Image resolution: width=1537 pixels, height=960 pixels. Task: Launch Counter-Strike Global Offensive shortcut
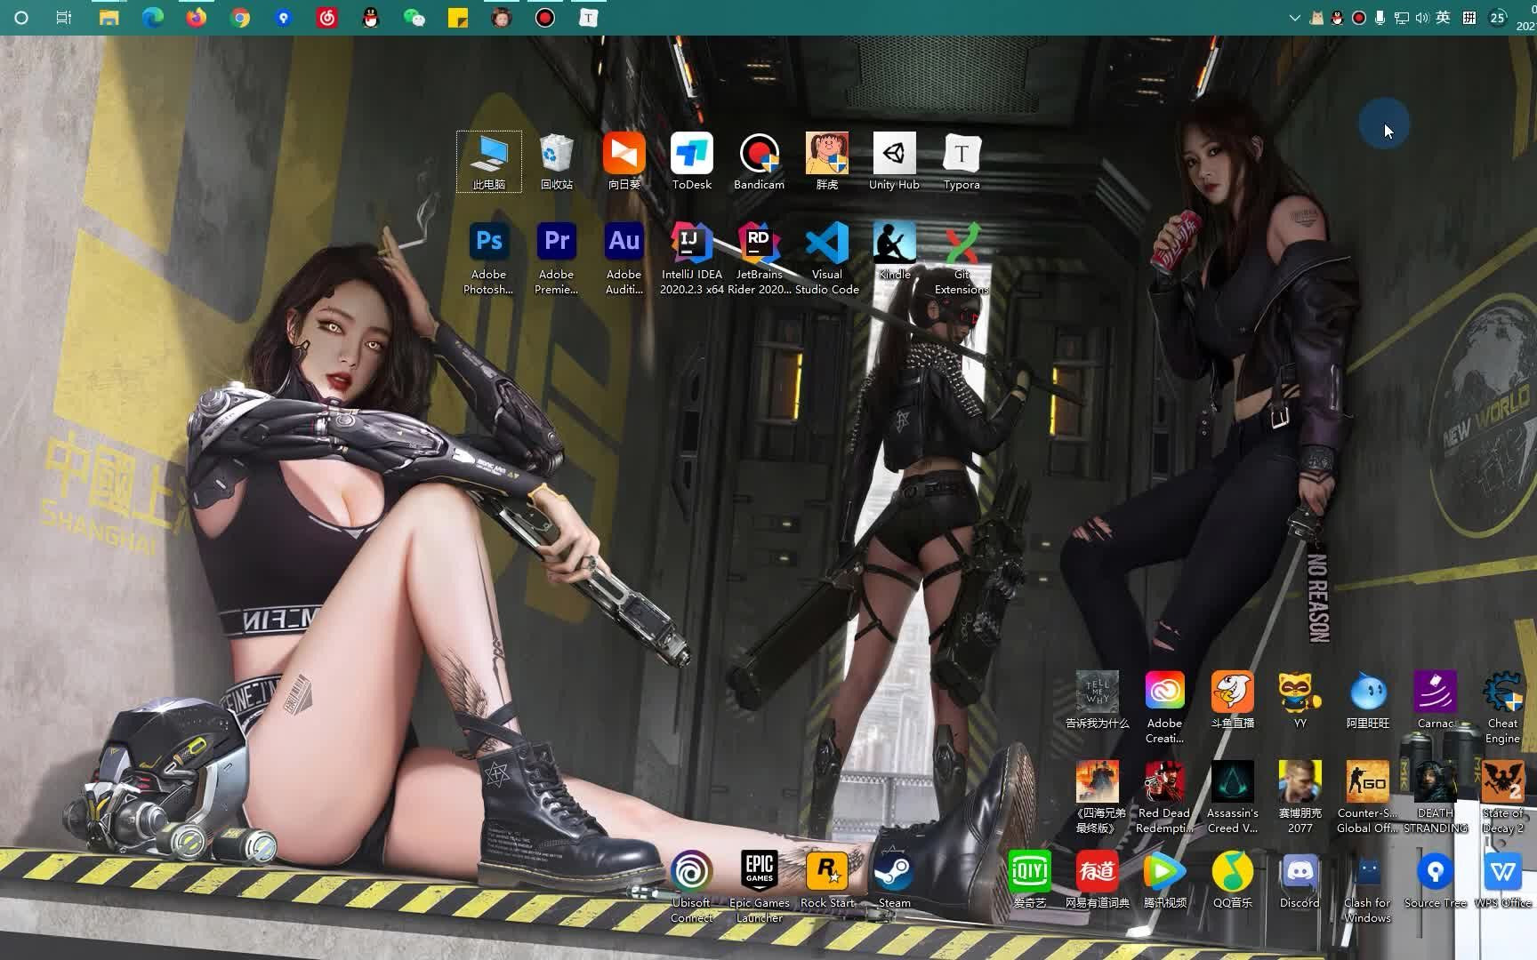pos(1368,797)
